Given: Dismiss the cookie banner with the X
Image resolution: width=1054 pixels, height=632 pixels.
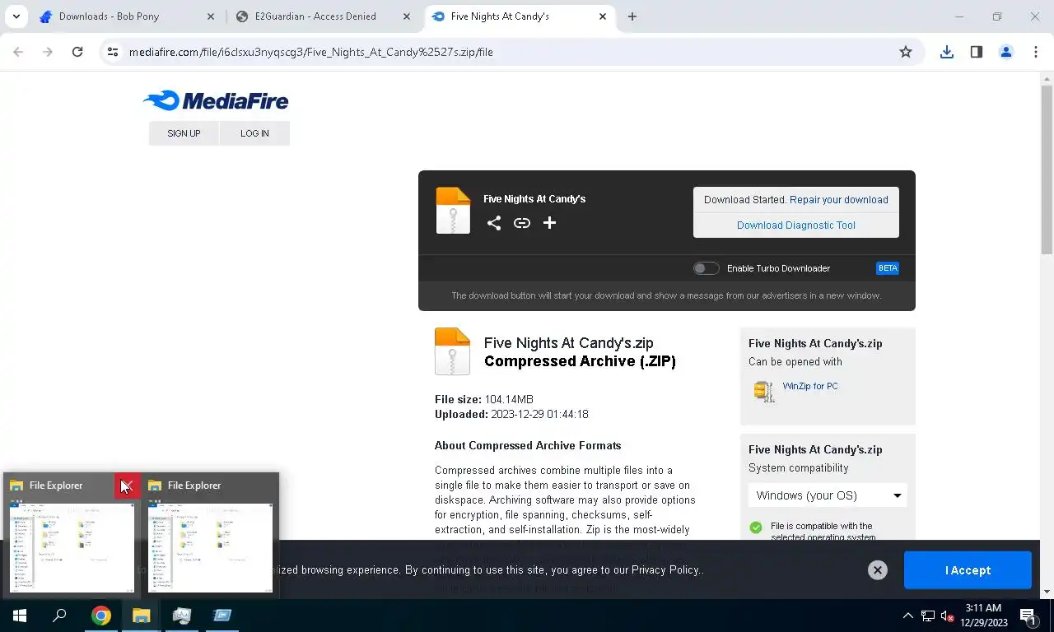Looking at the screenshot, I should point(878,570).
